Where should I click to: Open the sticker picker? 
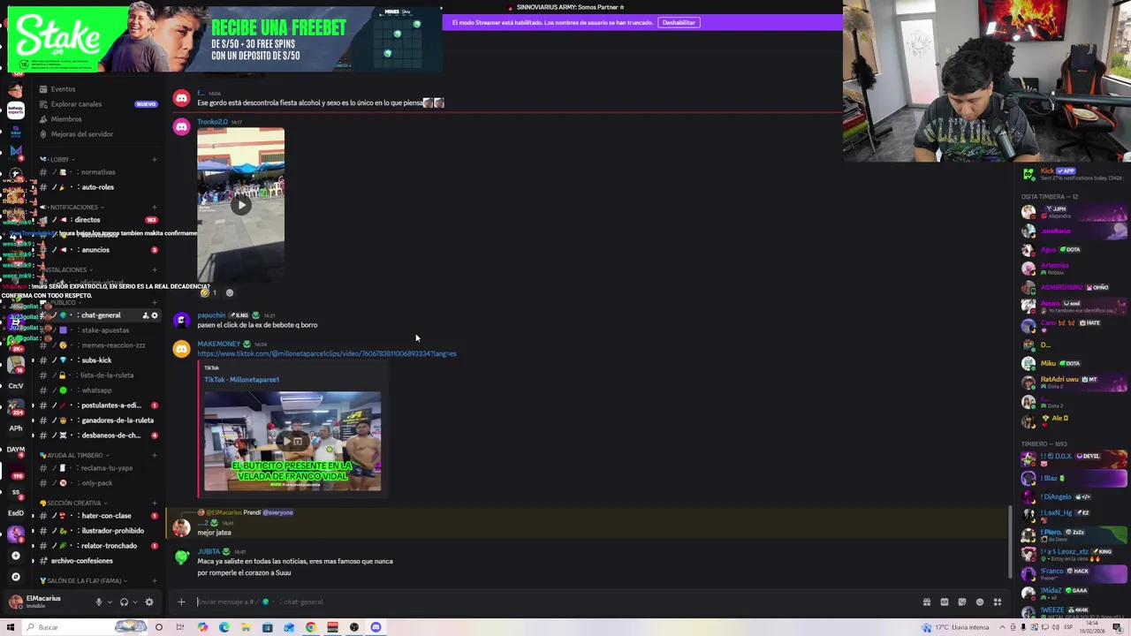tap(962, 602)
